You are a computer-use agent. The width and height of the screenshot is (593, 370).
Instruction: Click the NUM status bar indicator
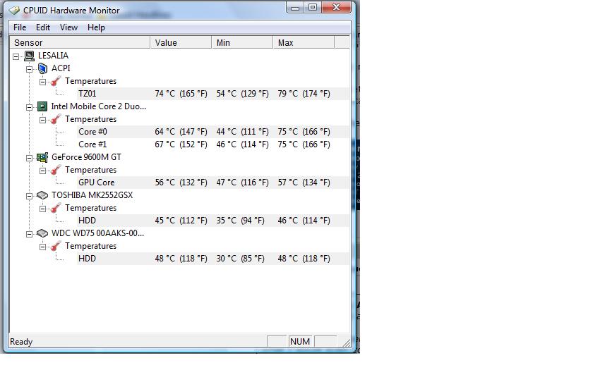pyautogui.click(x=300, y=342)
